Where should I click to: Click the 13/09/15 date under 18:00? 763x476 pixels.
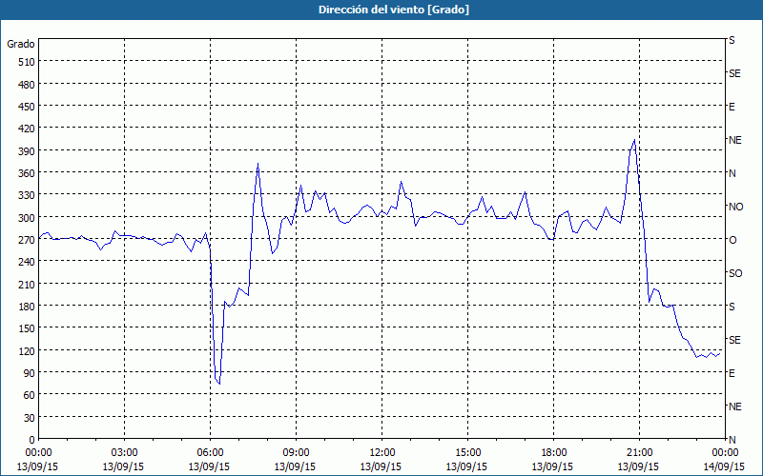click(553, 466)
